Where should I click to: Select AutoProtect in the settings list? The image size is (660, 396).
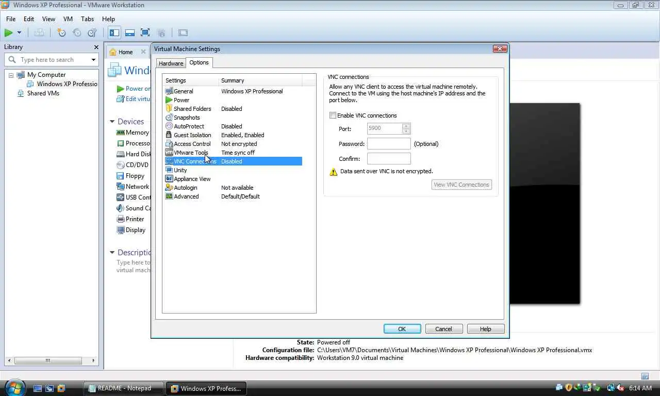click(189, 126)
